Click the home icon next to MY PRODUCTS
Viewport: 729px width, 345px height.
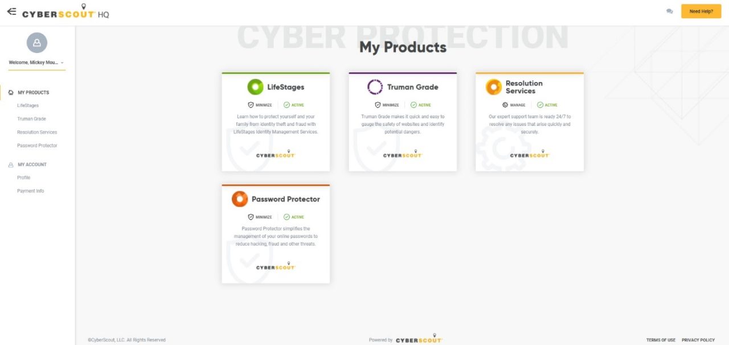point(10,92)
